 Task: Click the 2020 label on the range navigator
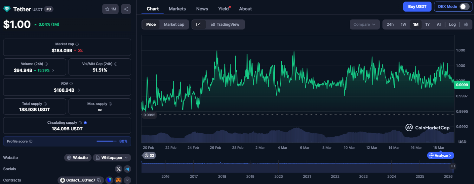pos(279,177)
